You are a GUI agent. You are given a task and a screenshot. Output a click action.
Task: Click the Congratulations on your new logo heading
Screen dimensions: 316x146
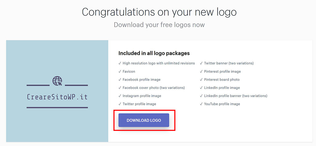pos(159,12)
